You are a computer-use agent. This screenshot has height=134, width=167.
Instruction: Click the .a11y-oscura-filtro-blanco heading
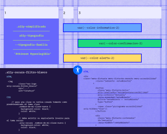26,72
